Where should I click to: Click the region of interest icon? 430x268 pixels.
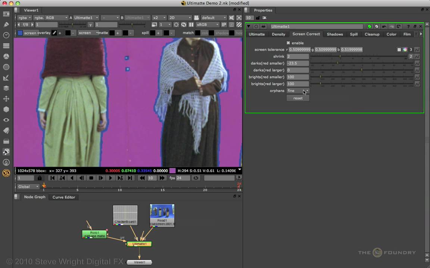pyautogui.click(x=176, y=25)
